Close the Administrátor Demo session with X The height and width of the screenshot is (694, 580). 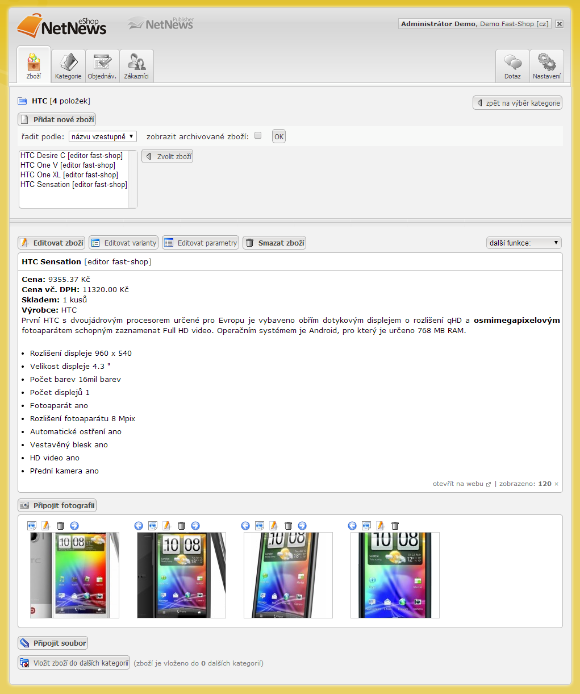pyautogui.click(x=560, y=24)
